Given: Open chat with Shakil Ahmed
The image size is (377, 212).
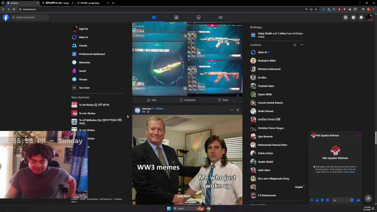Looking at the screenshot, I should tap(277, 111).
